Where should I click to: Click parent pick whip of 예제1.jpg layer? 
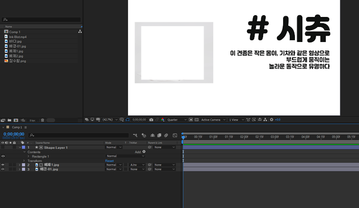pos(149,165)
